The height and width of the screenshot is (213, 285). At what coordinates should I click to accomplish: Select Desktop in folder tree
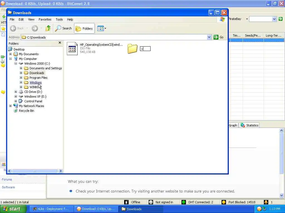coord(19,49)
